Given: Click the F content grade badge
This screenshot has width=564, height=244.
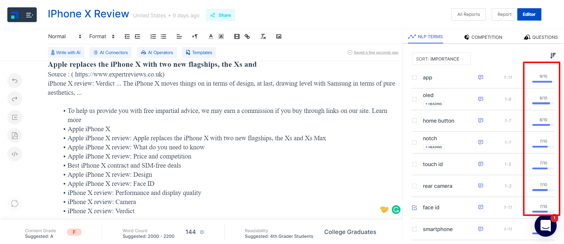Looking at the screenshot, I should click(74, 232).
